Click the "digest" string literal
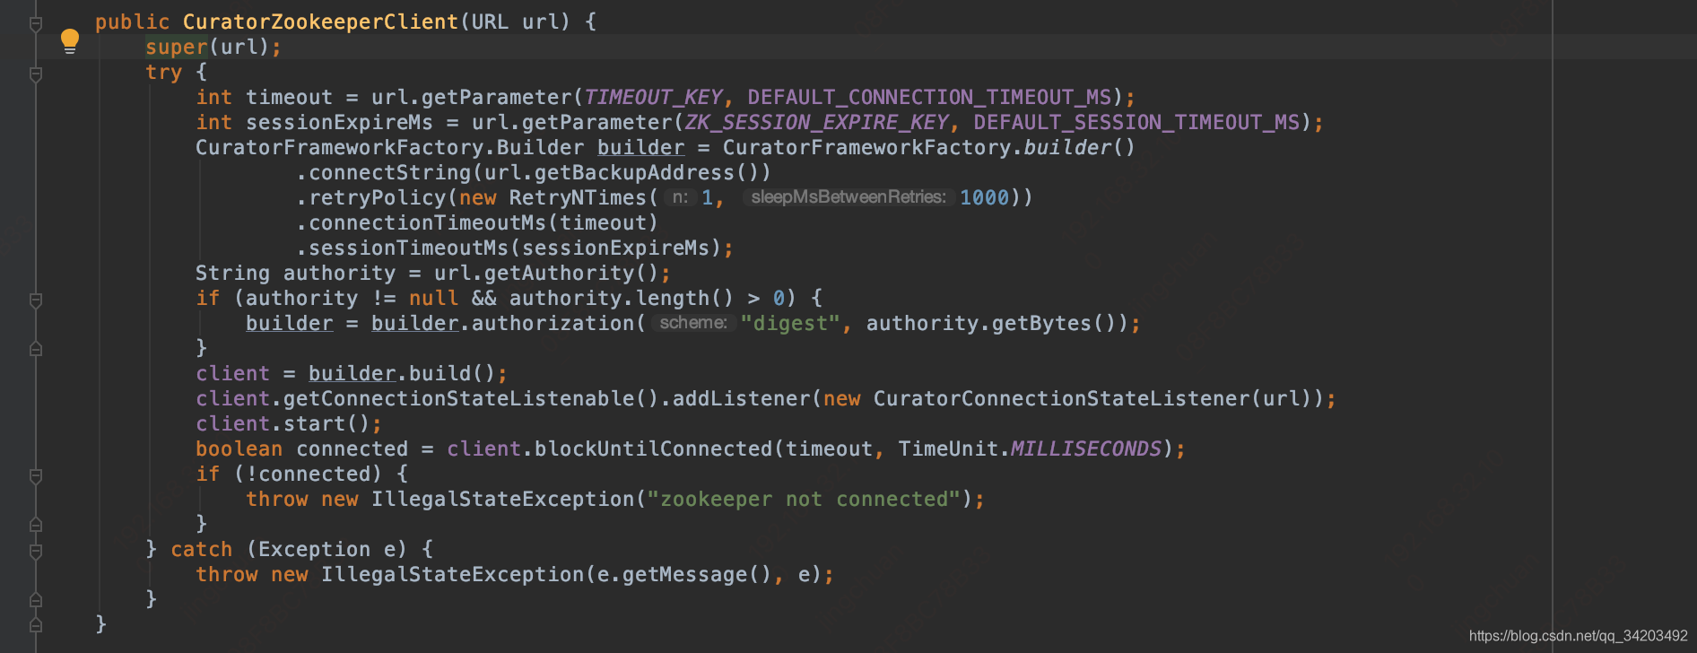The width and height of the screenshot is (1697, 653). (790, 323)
